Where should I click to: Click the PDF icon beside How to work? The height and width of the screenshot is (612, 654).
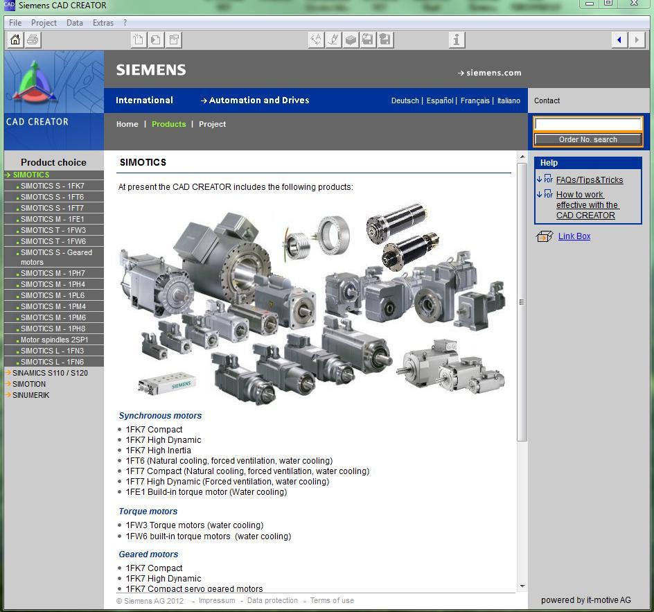[548, 194]
